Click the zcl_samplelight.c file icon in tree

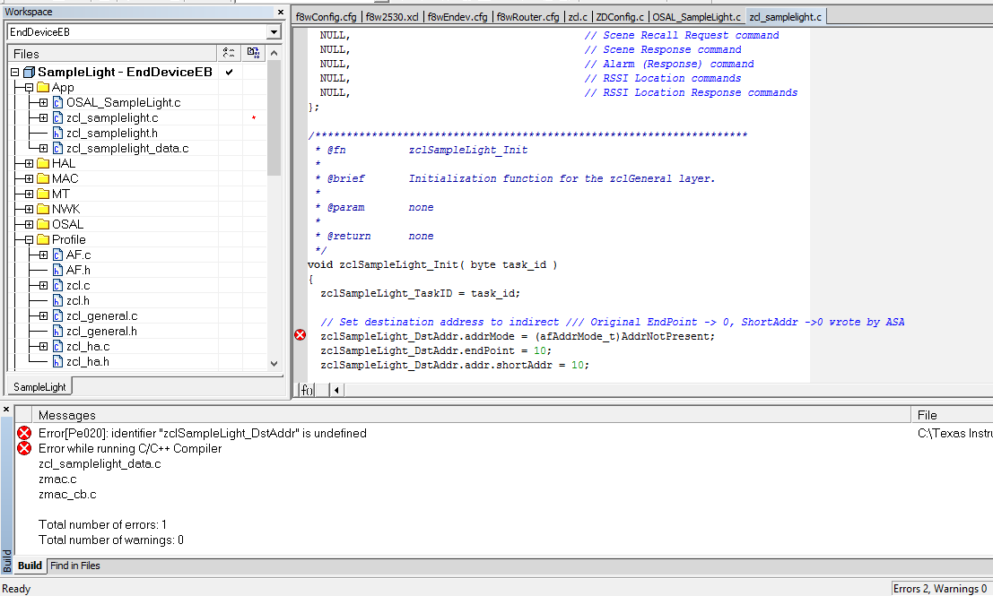point(57,117)
